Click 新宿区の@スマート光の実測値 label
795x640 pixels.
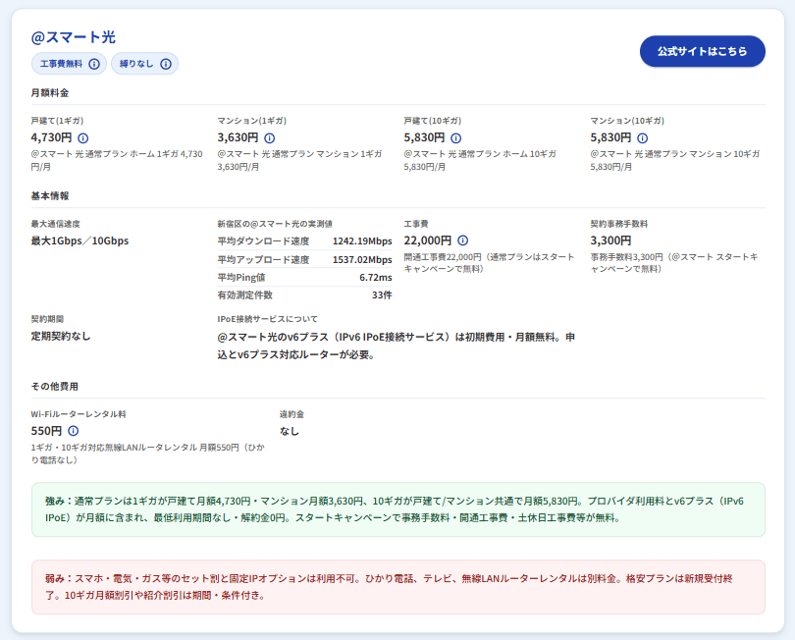pyautogui.click(x=275, y=224)
